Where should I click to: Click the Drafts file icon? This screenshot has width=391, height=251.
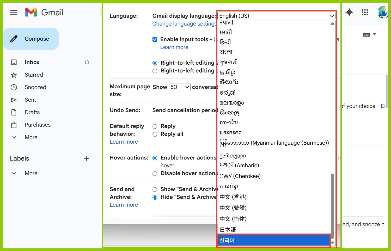coord(14,112)
